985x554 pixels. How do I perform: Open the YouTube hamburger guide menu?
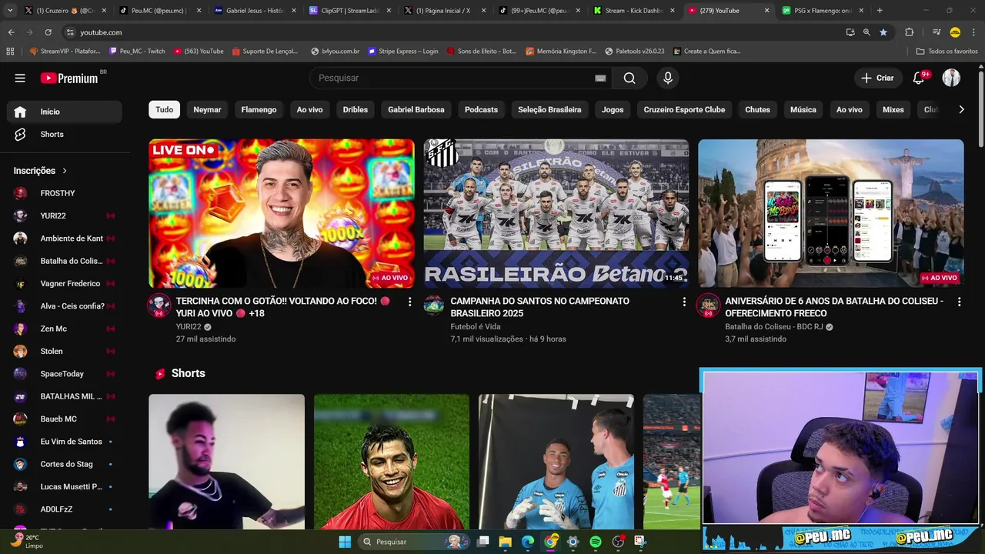click(x=20, y=78)
